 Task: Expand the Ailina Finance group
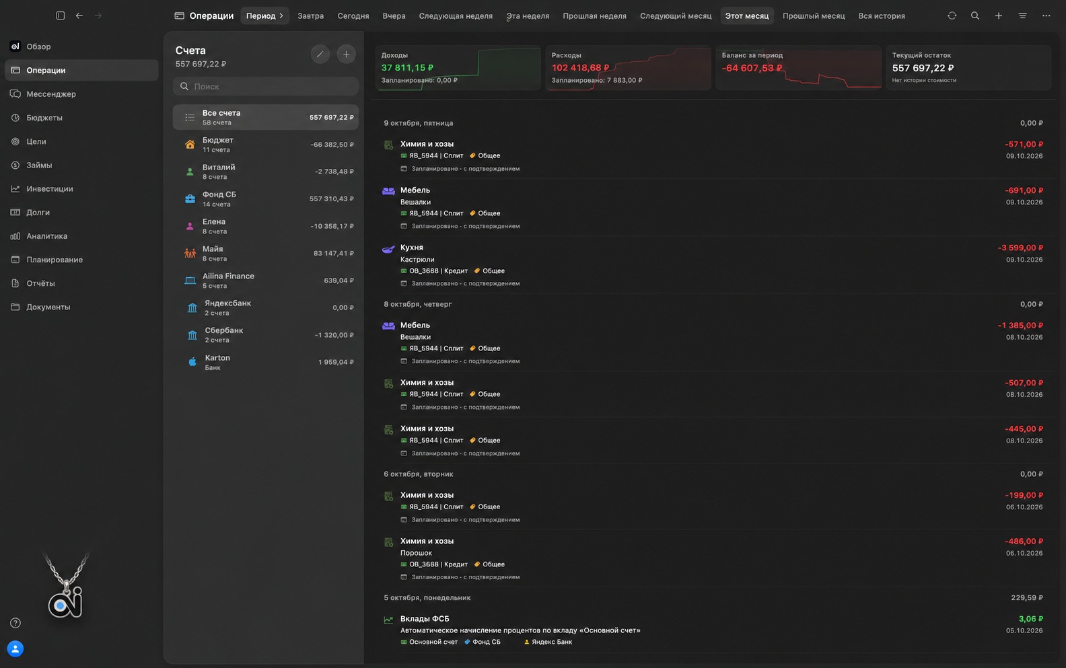pos(266,281)
